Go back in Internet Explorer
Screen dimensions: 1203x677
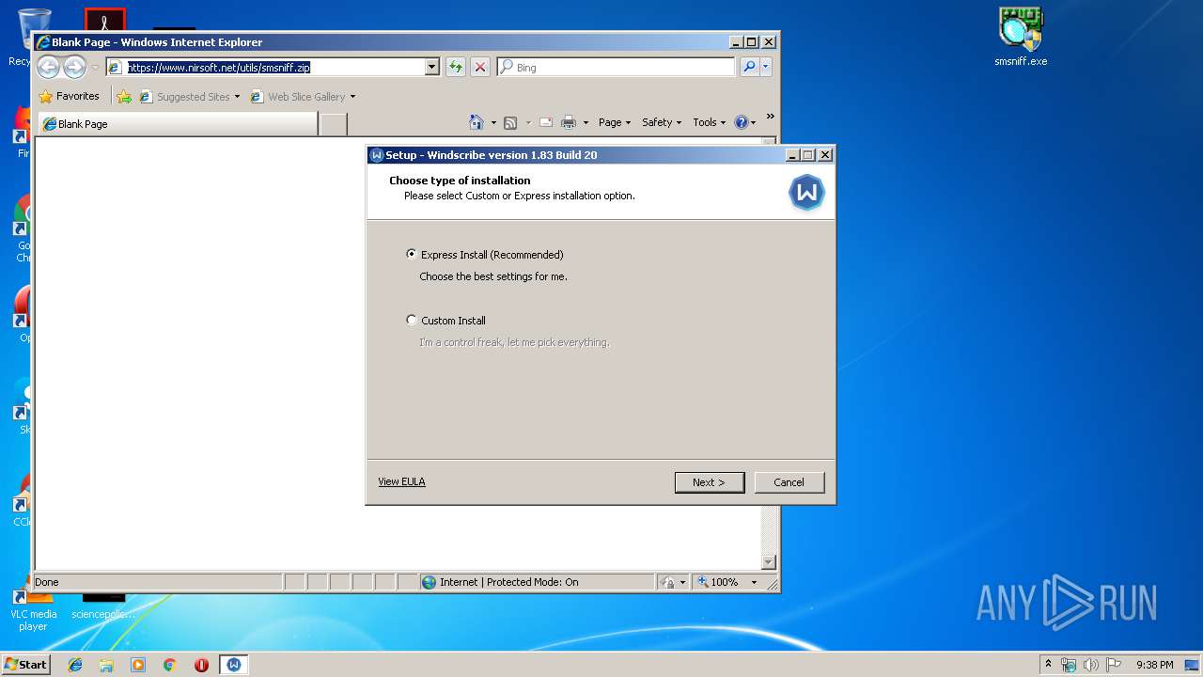tap(49, 67)
